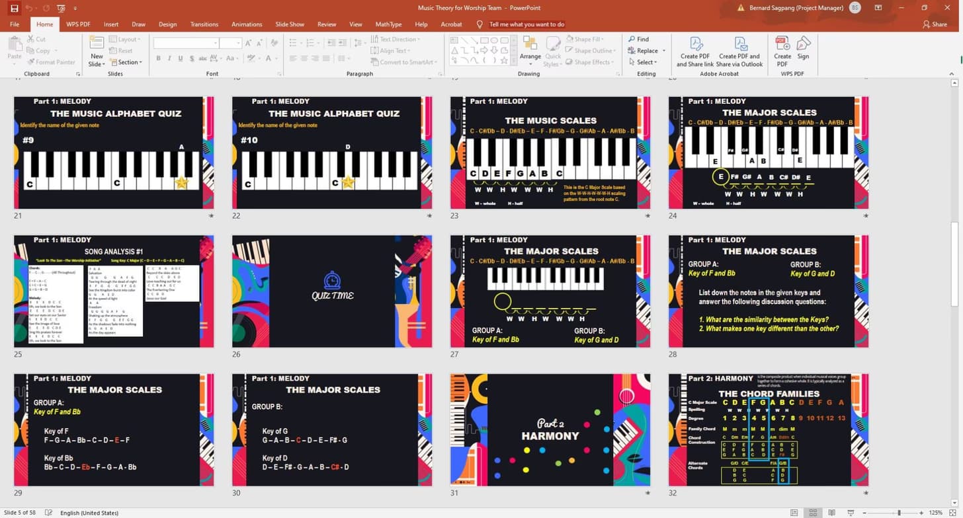This screenshot has width=963, height=518.
Task: Open the font size dropdown
Action: 238,42
